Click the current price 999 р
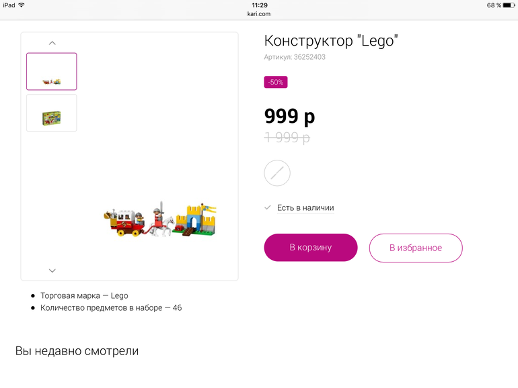The width and height of the screenshot is (518, 388). pos(289,116)
